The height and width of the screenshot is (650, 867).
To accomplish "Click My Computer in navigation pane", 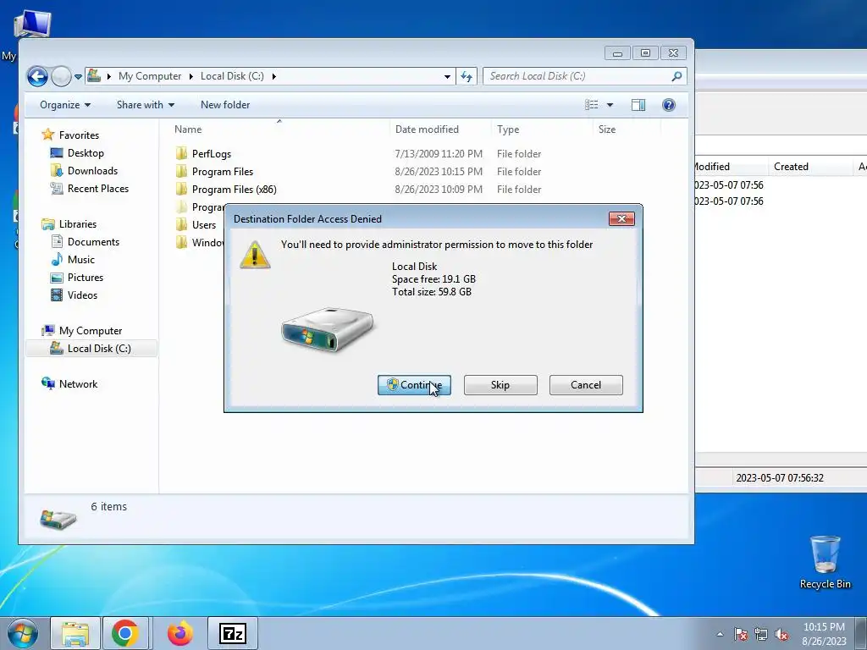I will pos(90,331).
